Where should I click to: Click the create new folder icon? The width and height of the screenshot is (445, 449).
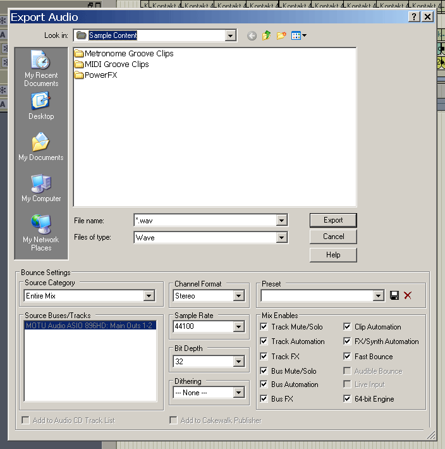click(281, 36)
